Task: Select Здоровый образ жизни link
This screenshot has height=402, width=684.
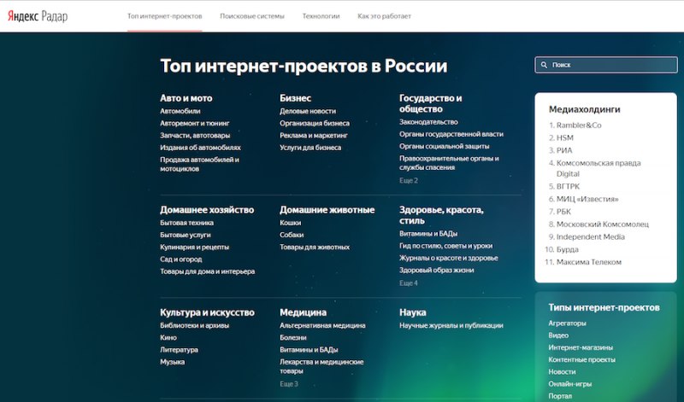Action: click(x=436, y=270)
